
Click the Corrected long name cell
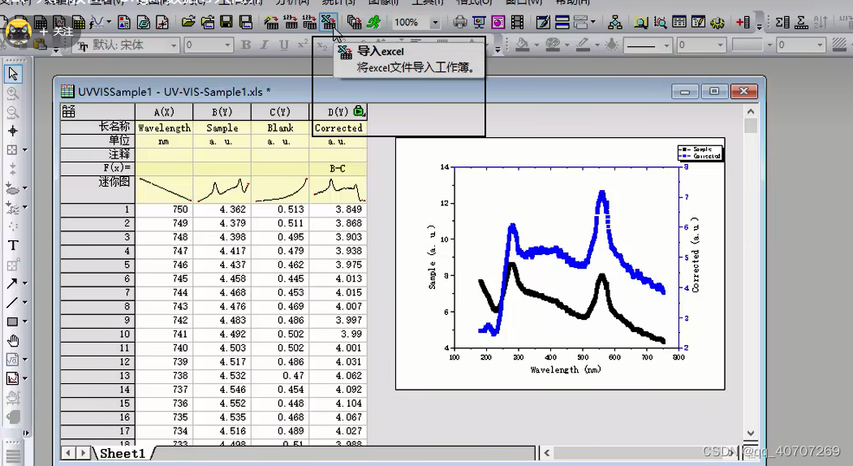point(338,128)
